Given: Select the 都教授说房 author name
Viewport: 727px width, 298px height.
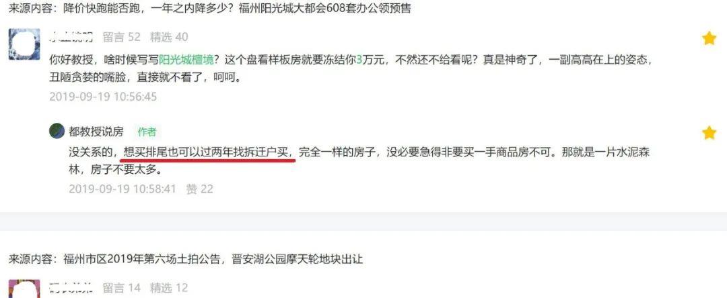Looking at the screenshot, I should click(96, 132).
